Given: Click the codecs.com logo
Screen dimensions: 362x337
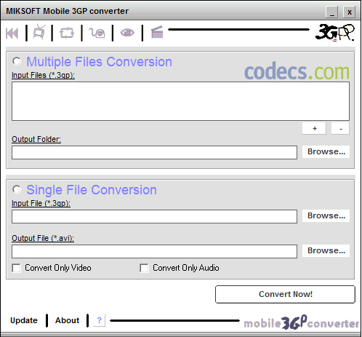Looking at the screenshot, I should [297, 71].
